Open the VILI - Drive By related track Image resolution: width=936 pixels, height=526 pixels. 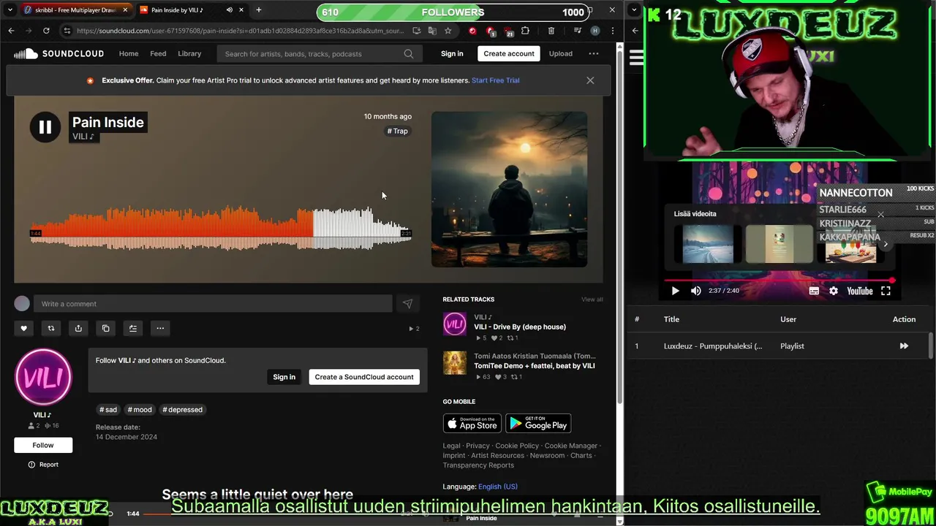click(x=520, y=327)
